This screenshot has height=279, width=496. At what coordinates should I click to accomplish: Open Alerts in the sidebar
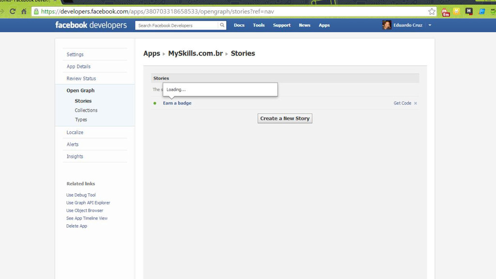[73, 144]
